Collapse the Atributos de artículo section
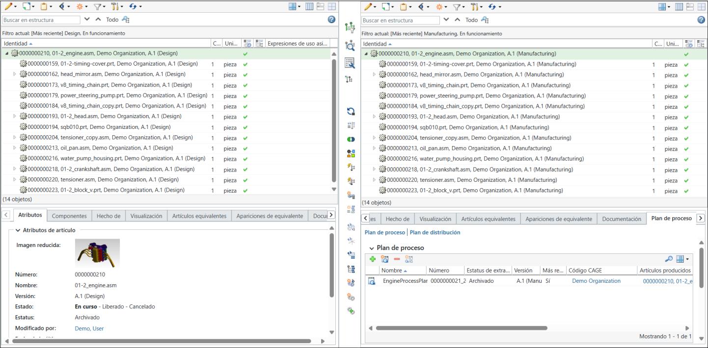Image resolution: width=708 pixels, height=348 pixels. click(18, 230)
